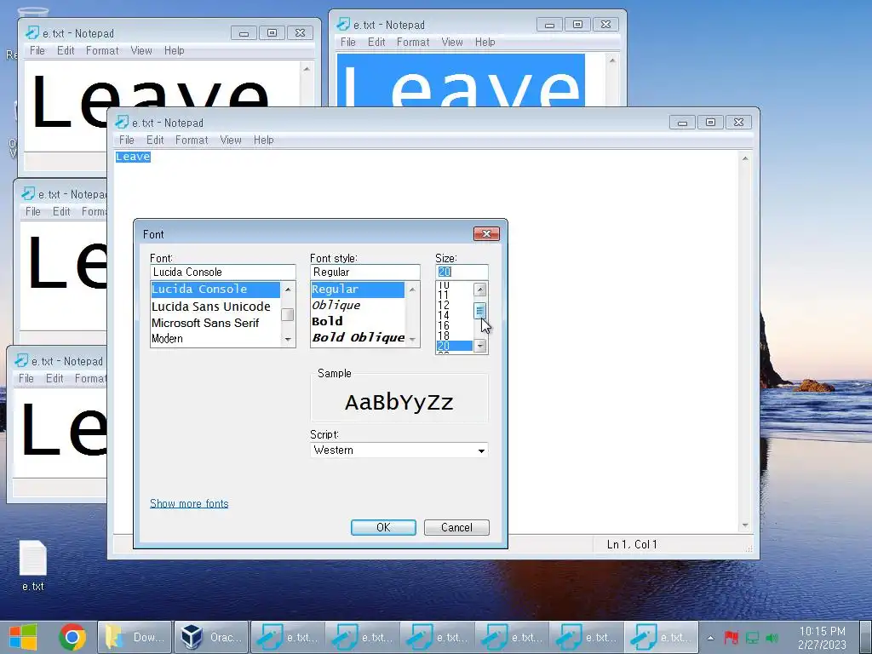Select Lucida Sans Unicode font
872x654 pixels.
click(x=211, y=307)
